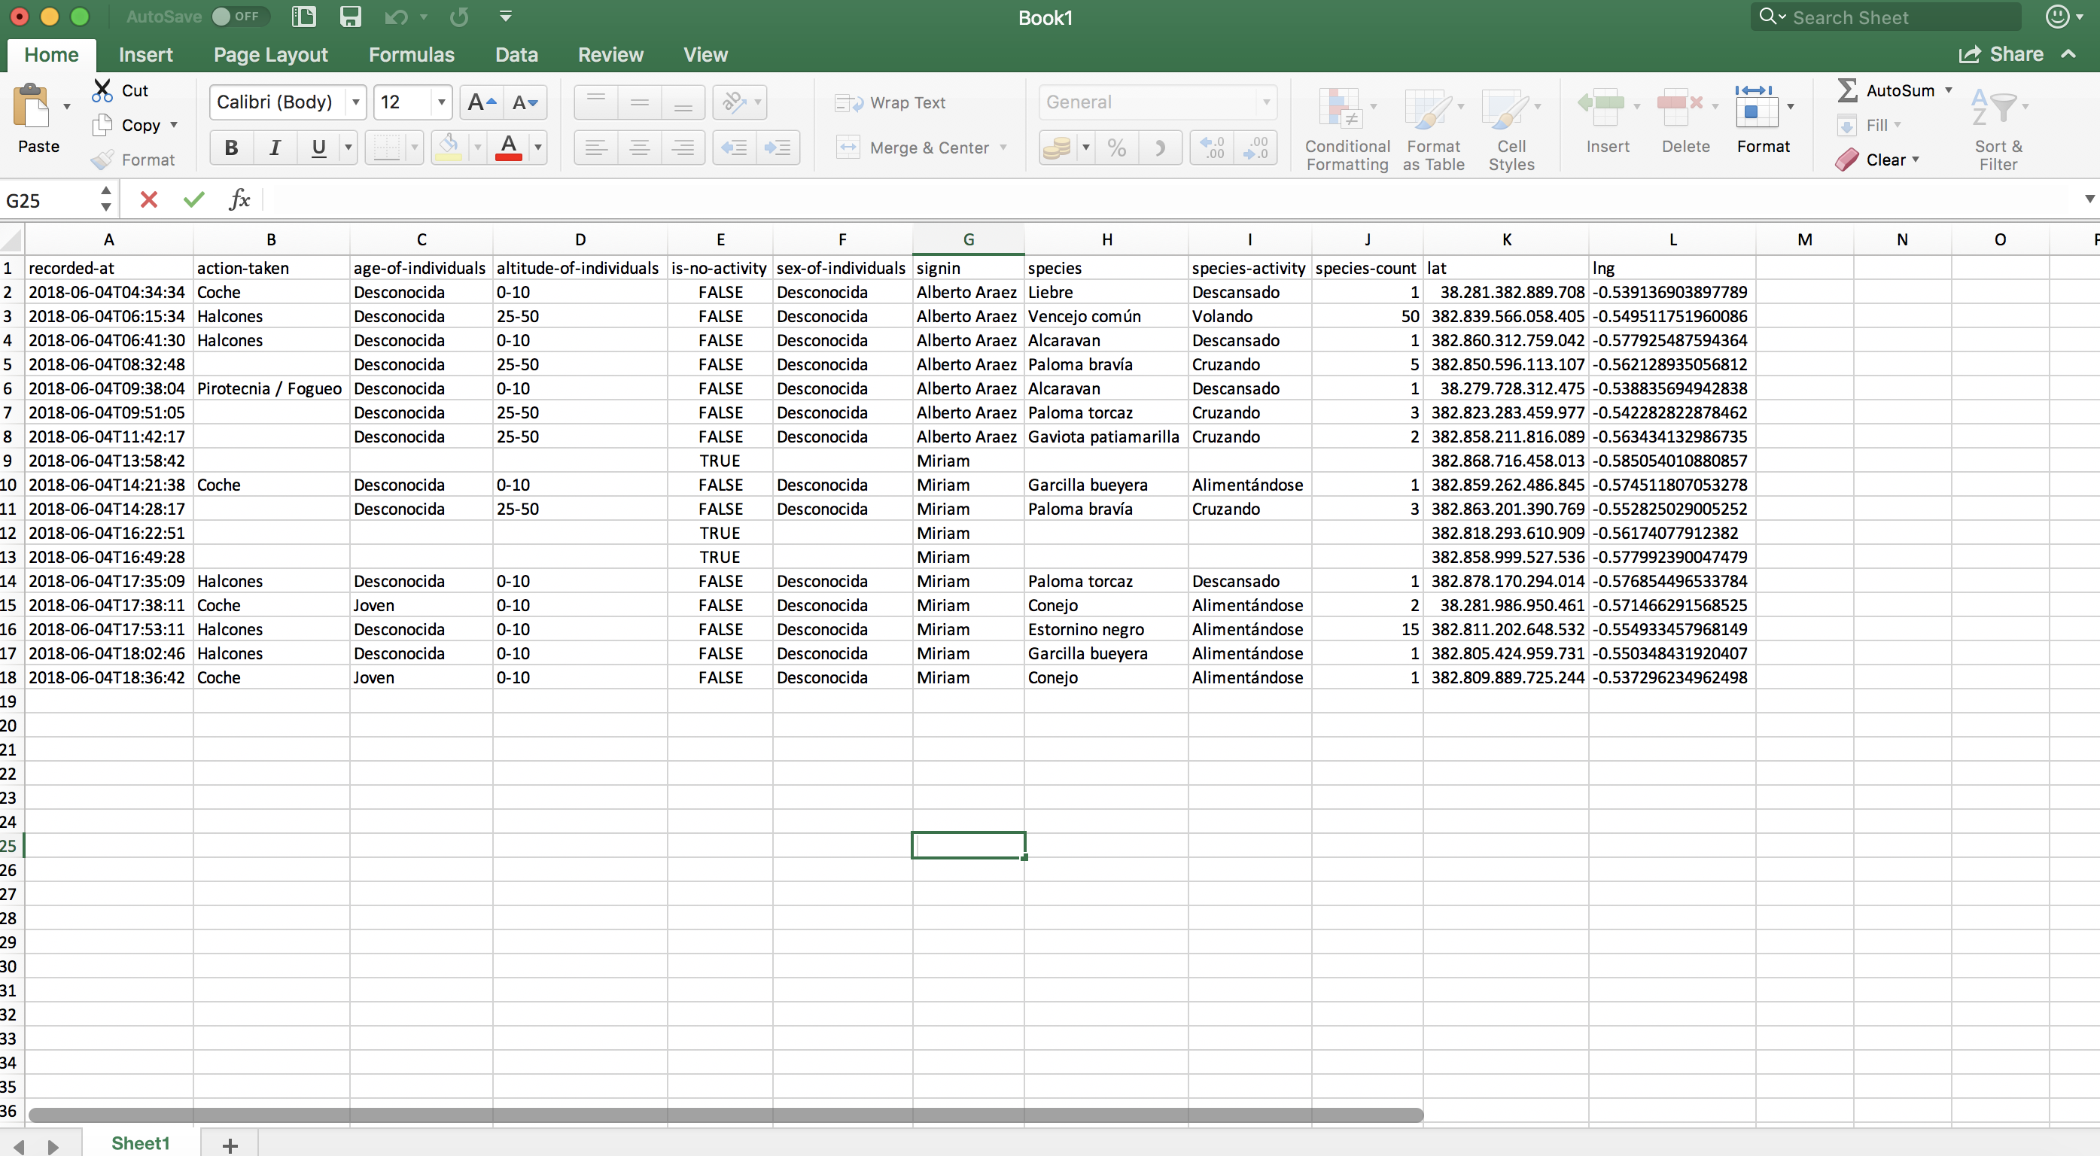The image size is (2100, 1156).
Task: Click the AutoSum button
Action: (1885, 90)
